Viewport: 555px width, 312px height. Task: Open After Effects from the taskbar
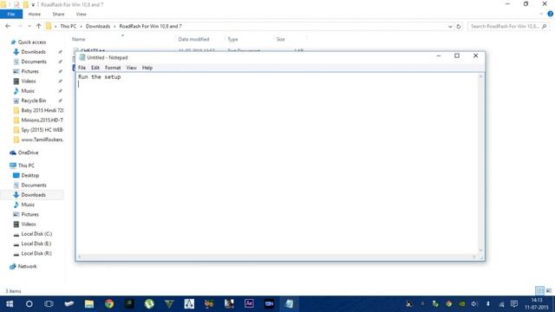point(249,304)
